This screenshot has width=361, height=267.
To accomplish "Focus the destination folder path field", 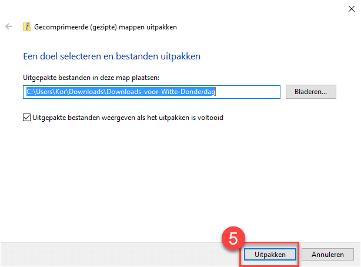I will coord(153,92).
